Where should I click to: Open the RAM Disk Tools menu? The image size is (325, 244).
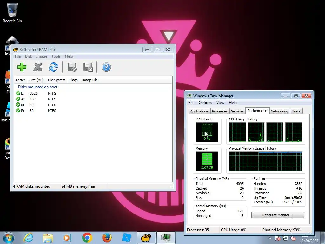coord(56,56)
